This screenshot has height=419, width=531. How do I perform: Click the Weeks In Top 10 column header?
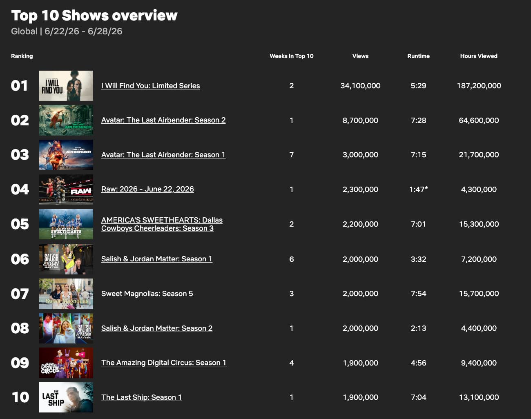[291, 56]
